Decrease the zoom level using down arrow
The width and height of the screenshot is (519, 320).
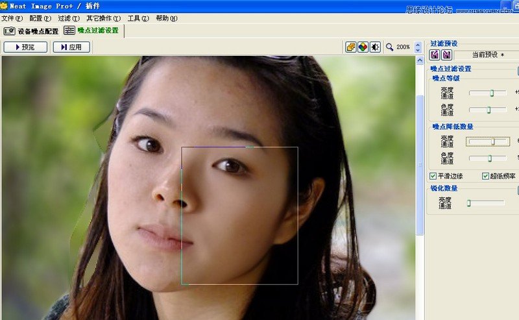[418, 50]
